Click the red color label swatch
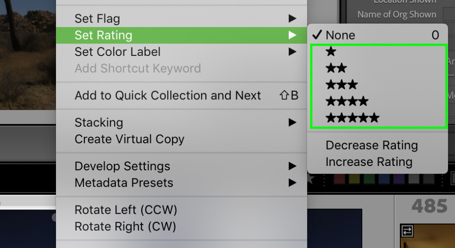Screen dimensions: 455x248 (339, 179)
